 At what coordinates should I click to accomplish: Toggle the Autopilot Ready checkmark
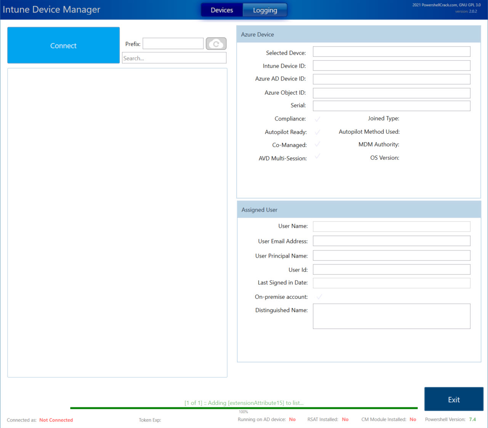pos(318,132)
